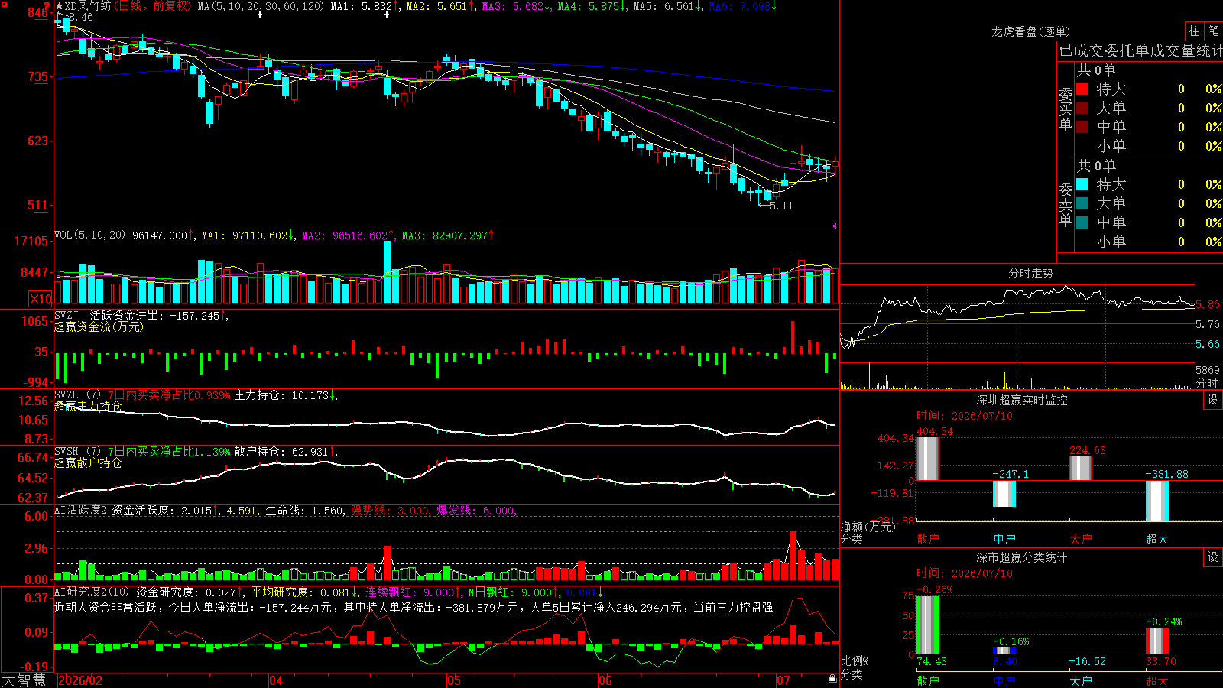Click the 分时走势 panel title
The height and width of the screenshot is (688, 1223).
[1031, 273]
